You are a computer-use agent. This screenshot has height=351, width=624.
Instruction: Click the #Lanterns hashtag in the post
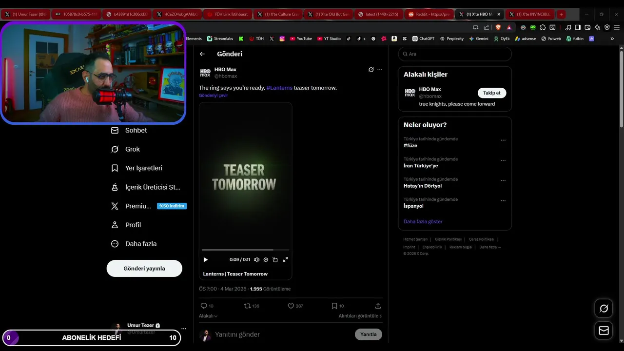(x=279, y=88)
